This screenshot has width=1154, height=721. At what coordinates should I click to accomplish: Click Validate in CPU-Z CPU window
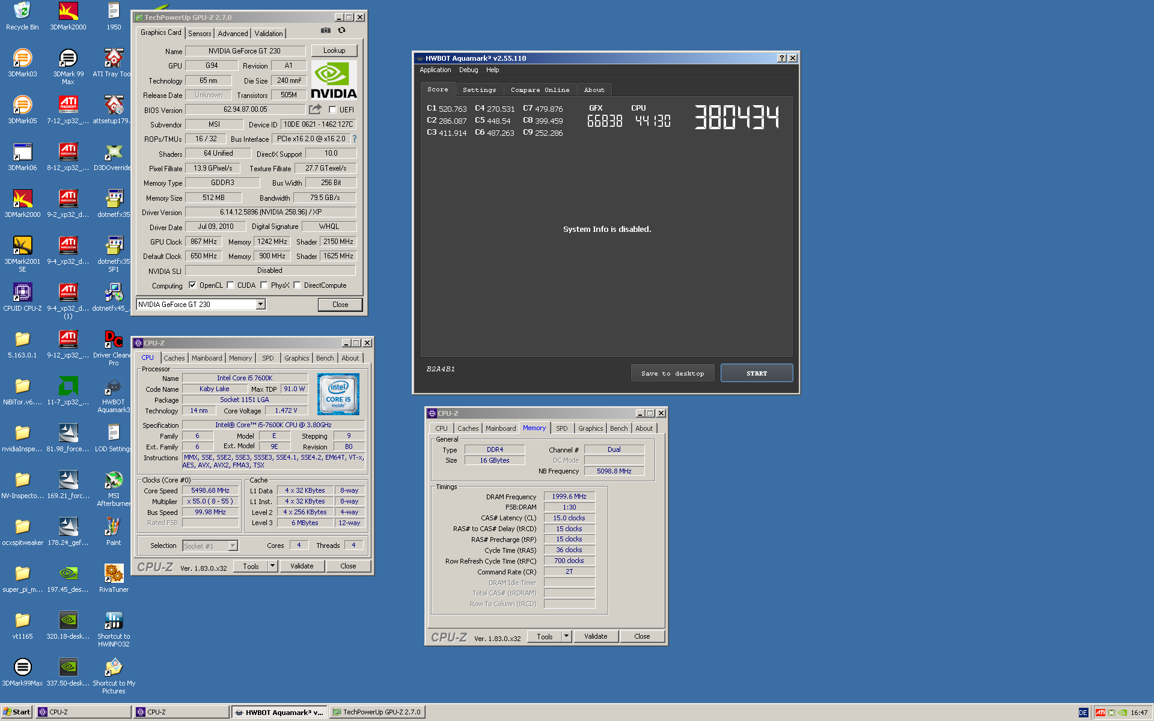point(302,566)
